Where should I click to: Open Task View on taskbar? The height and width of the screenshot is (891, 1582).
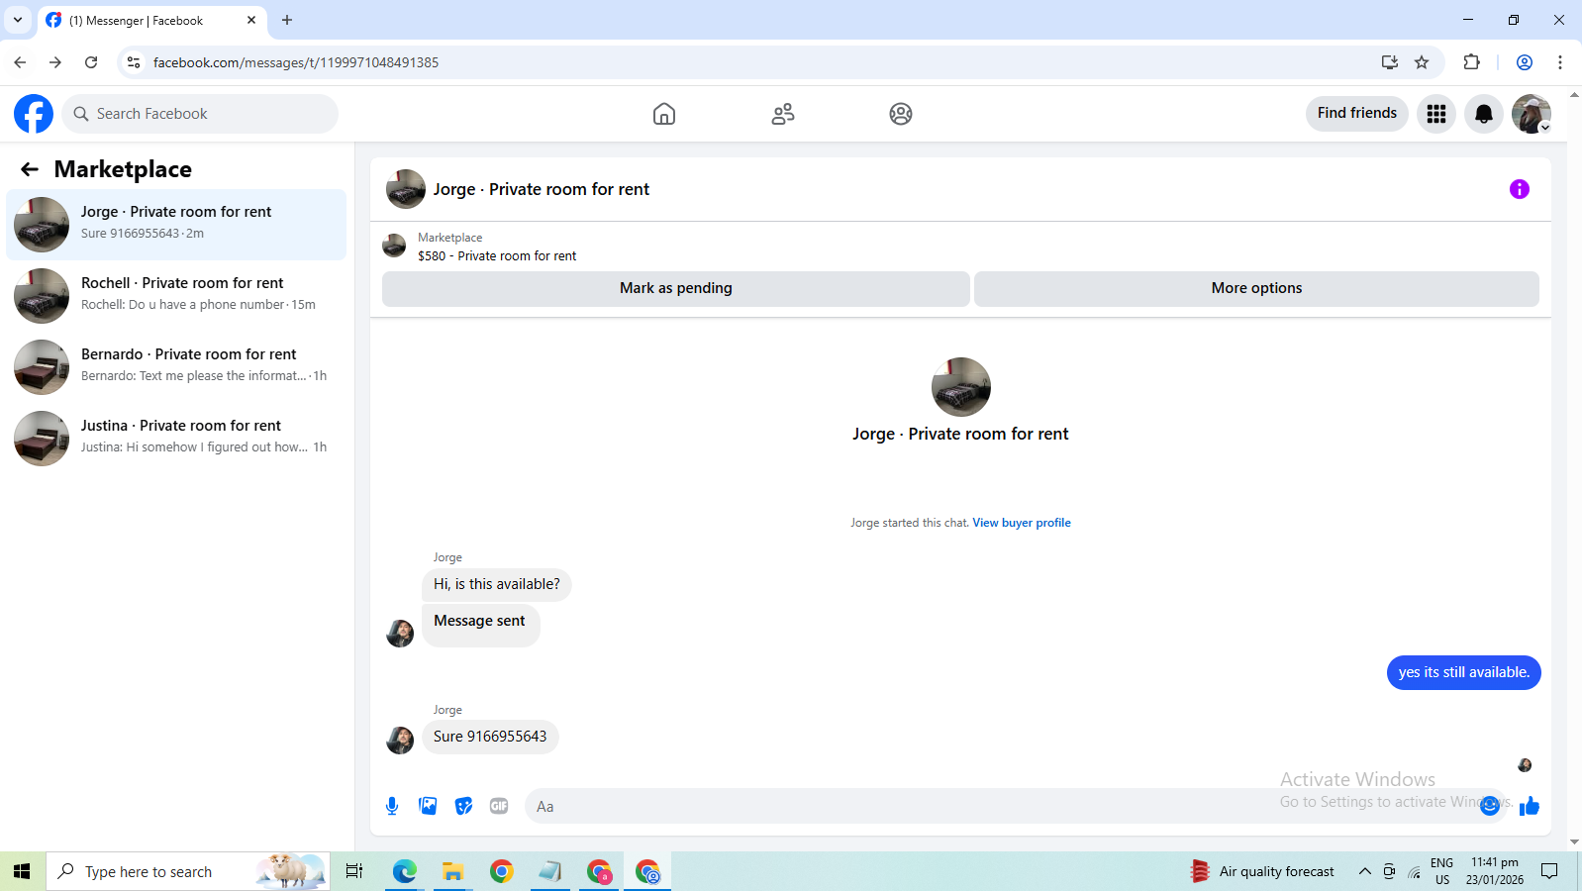[x=354, y=871]
